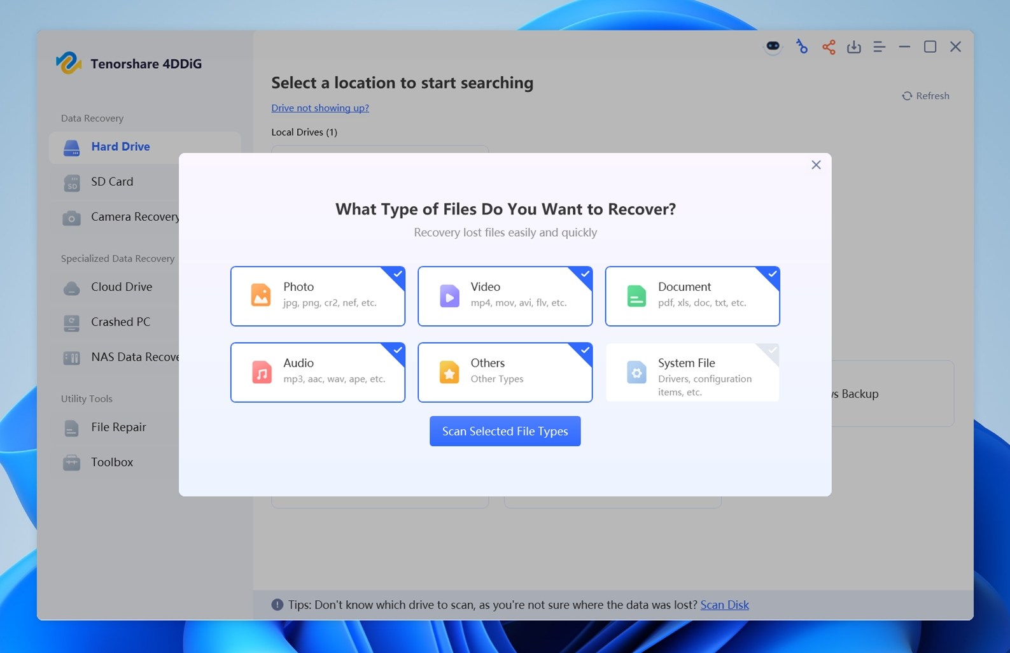Image resolution: width=1010 pixels, height=653 pixels.
Task: Uncheck the Video file type card
Action: [505, 296]
